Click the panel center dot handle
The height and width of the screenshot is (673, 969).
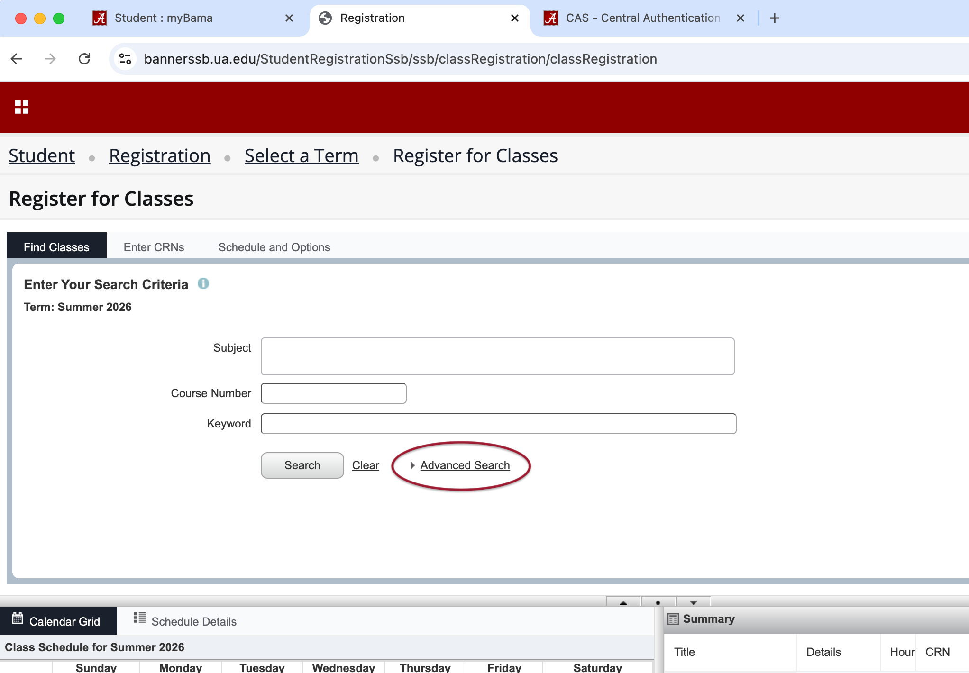pos(658,602)
